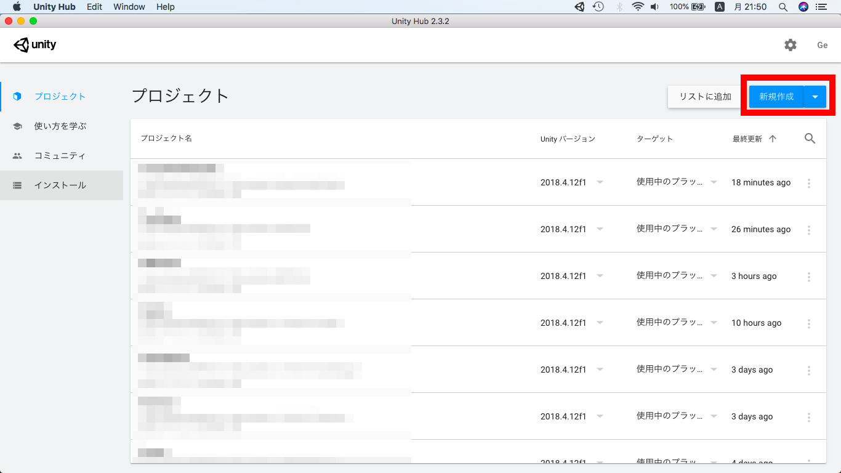Click the 新規作成 button
Screen dimensions: 841x473
[776, 97]
